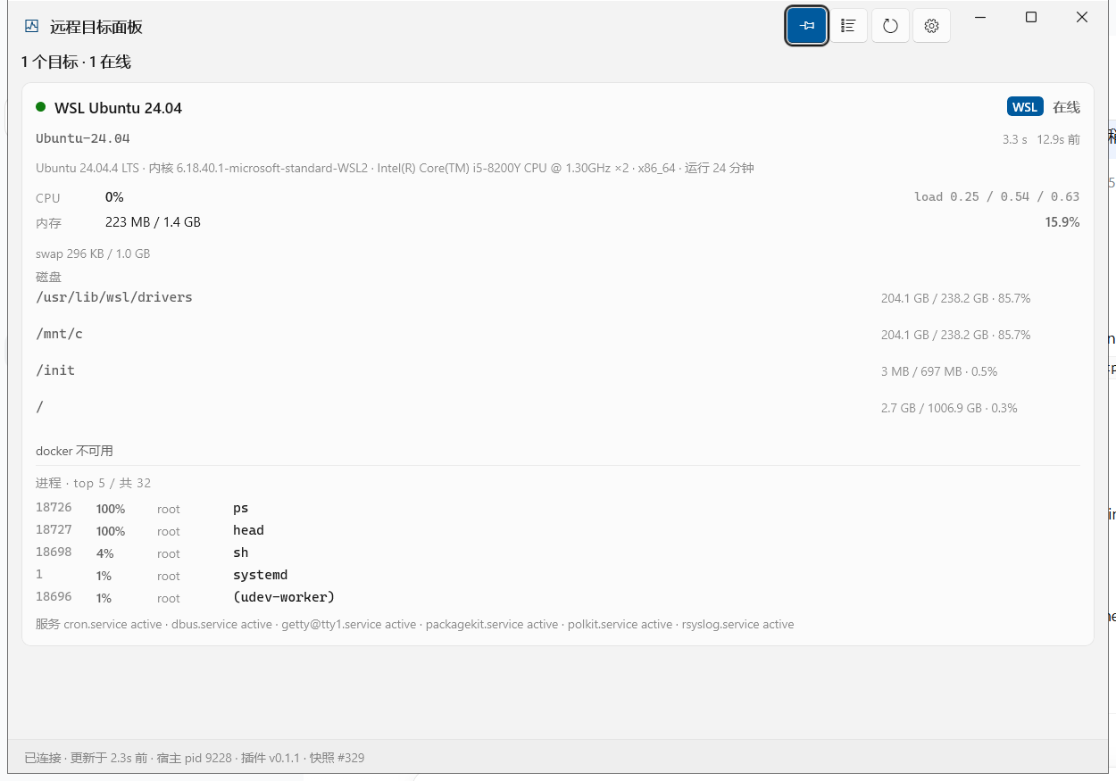The height and width of the screenshot is (781, 1116).
Task: Select the /mnt/c disk row
Action: [557, 335]
